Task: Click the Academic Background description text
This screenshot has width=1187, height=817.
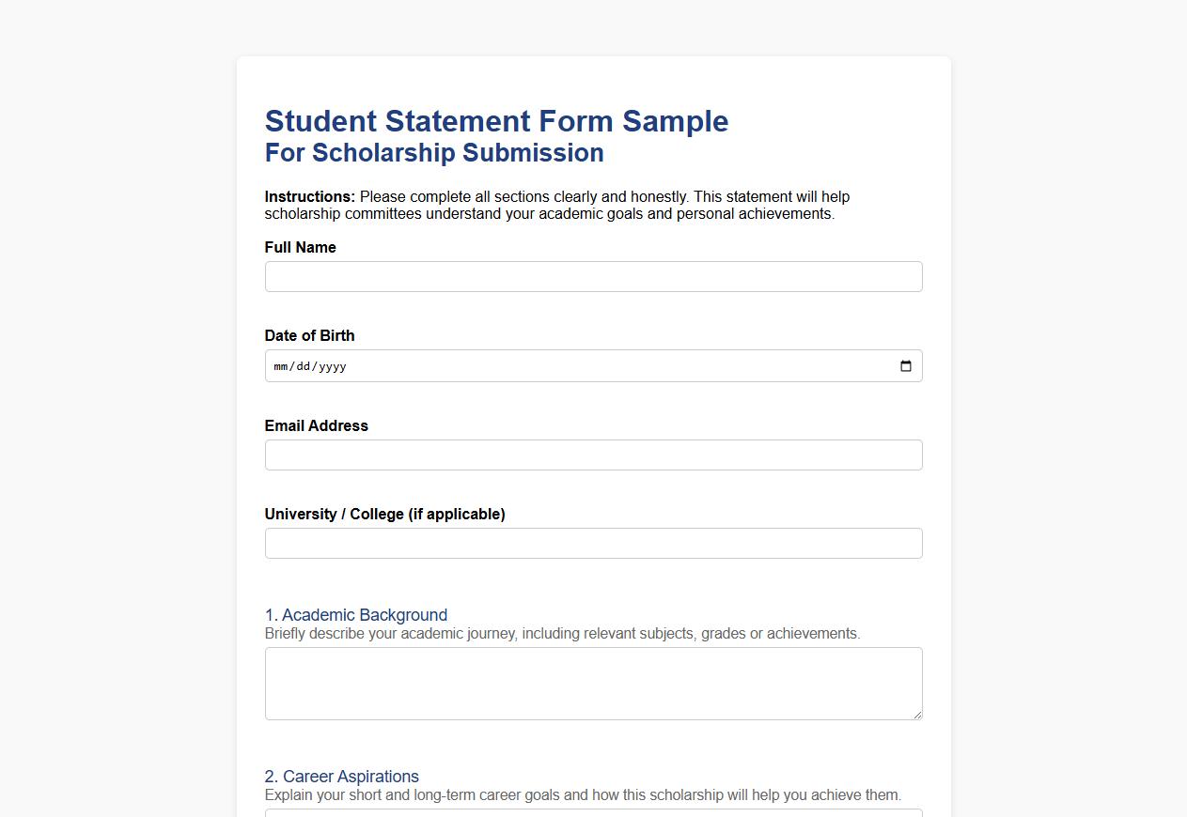Action: (562, 633)
